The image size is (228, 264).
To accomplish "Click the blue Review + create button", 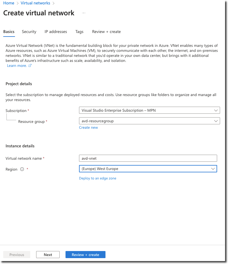I will click(85, 255).
